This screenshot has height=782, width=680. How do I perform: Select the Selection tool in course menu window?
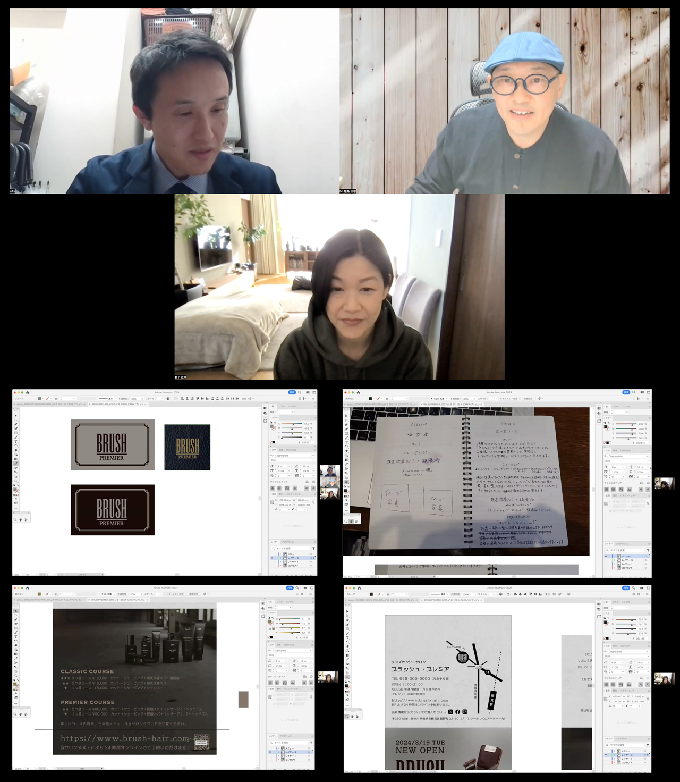pos(16,610)
